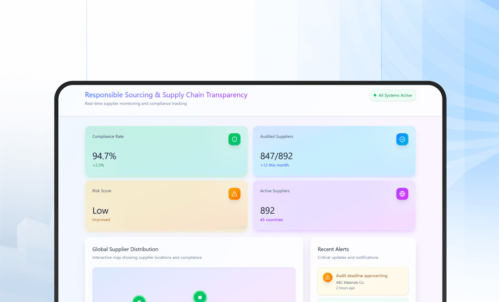The image size is (499, 302).
Task: Click the Improved risk score indicator
Action: pyautogui.click(x=101, y=220)
